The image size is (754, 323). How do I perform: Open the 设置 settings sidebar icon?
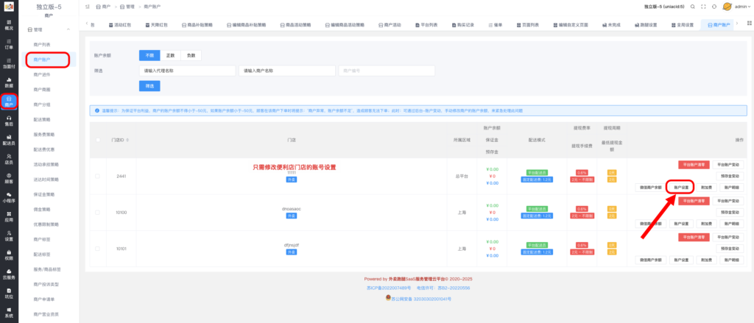point(9,235)
